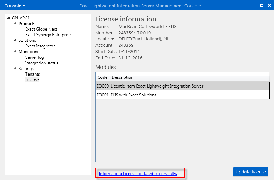Close the Management Console window
The width and height of the screenshot is (274, 180).
tap(269, 5)
